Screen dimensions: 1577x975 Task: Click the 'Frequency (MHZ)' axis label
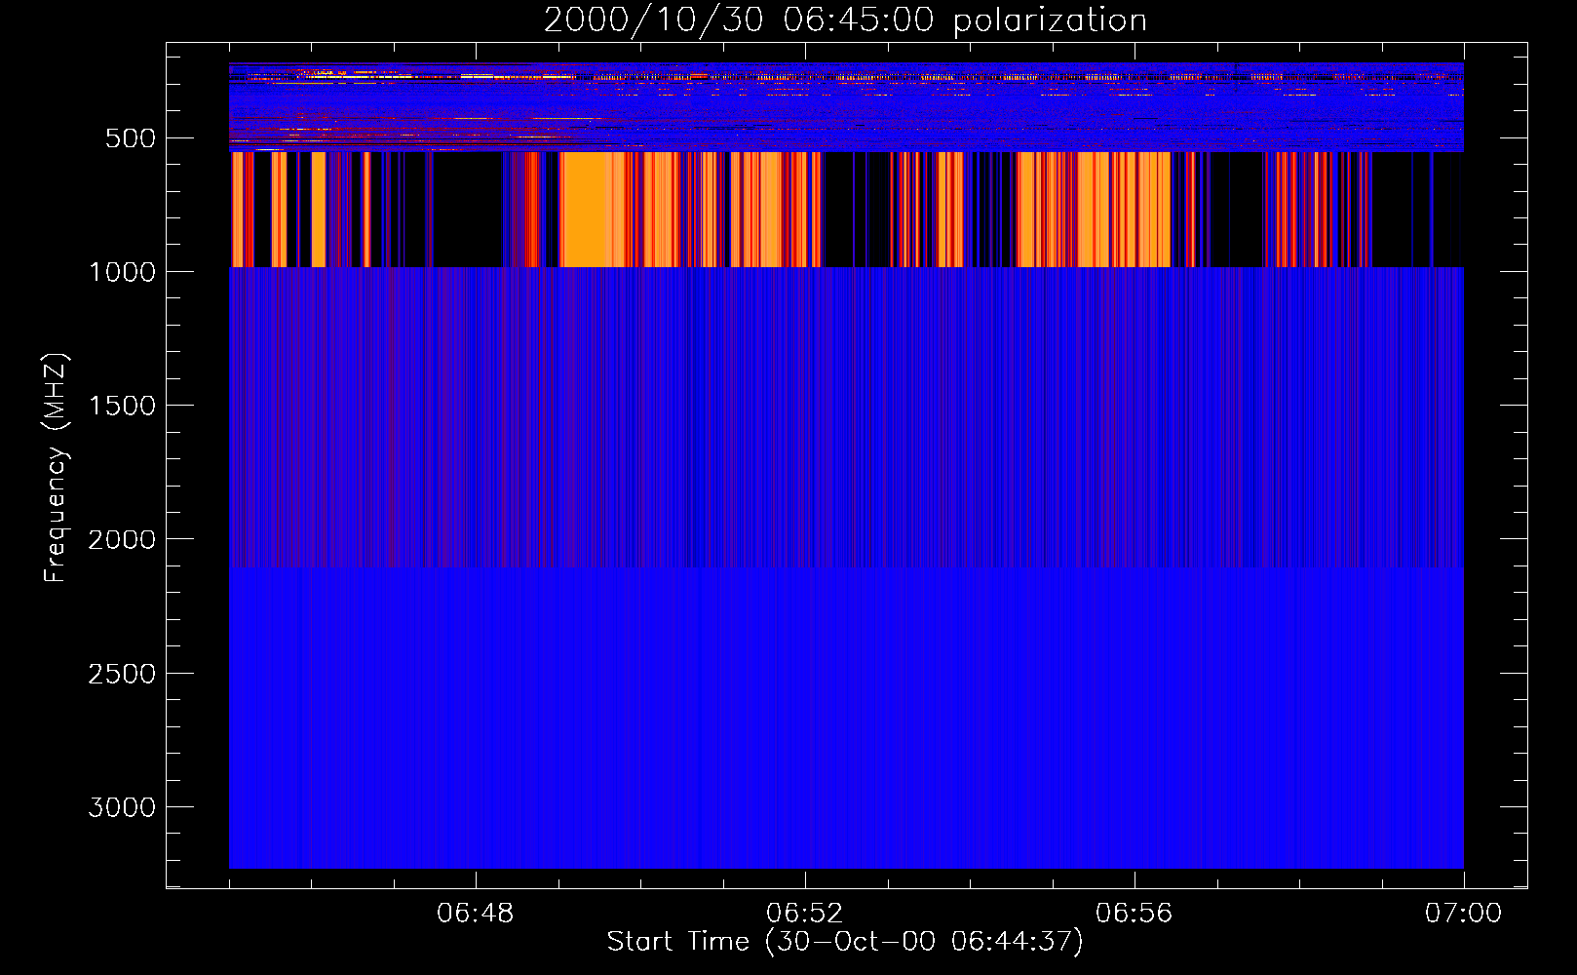(x=56, y=468)
